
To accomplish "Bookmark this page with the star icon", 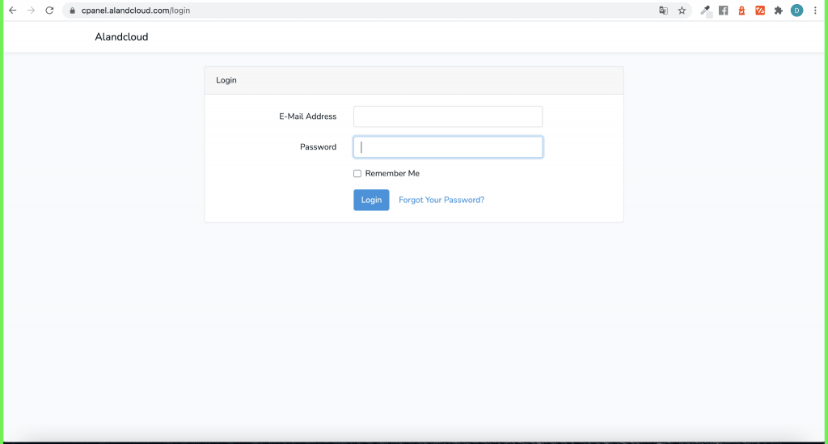I will (x=682, y=11).
